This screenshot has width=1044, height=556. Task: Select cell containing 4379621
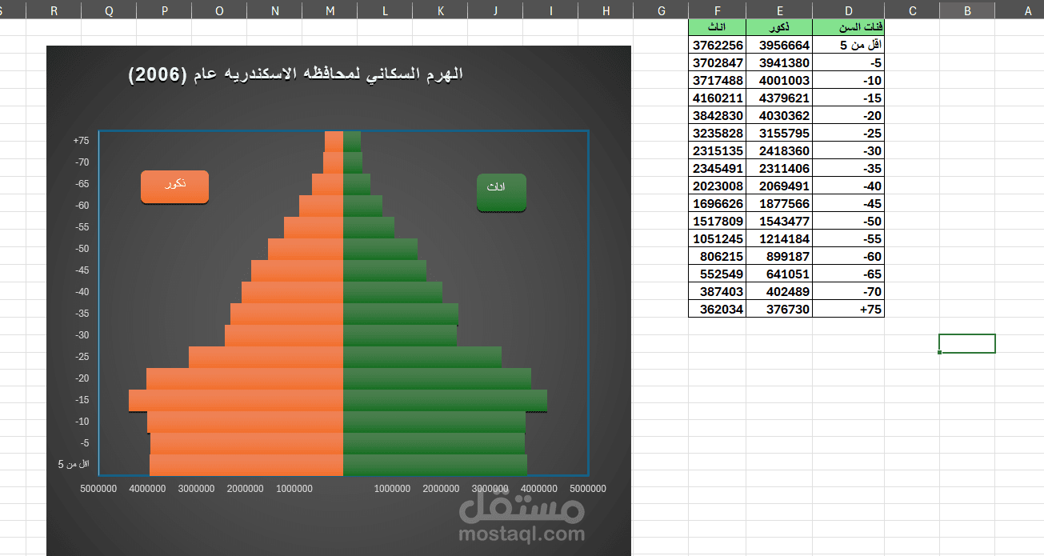[x=779, y=98]
